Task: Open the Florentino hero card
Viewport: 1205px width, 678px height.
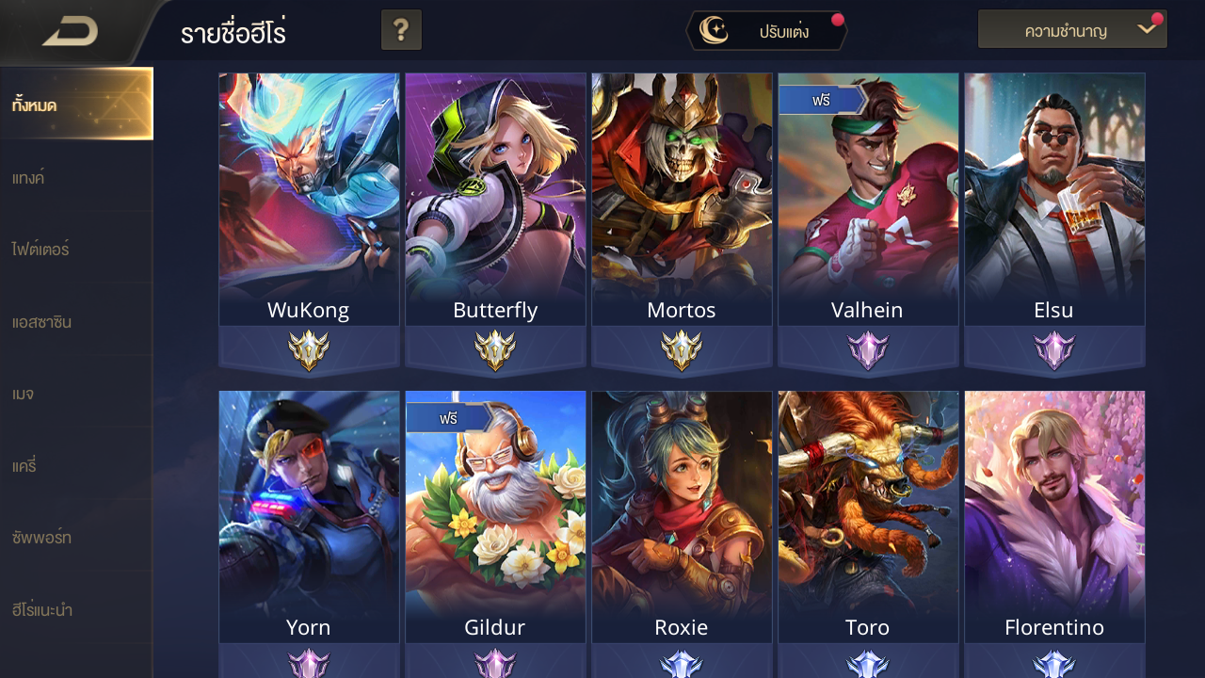Action: click(x=1054, y=517)
